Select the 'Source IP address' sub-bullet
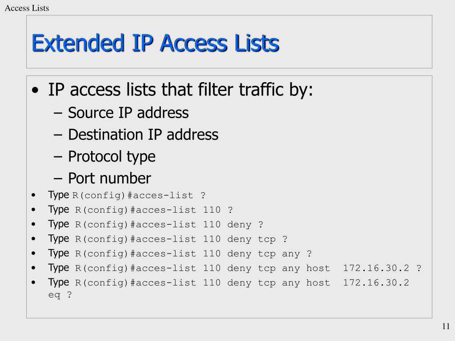455x341 pixels. 128,112
